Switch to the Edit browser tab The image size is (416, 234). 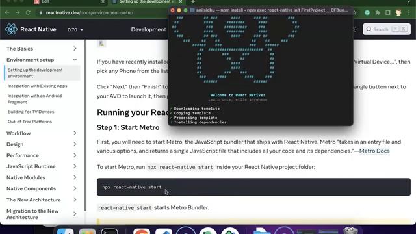(45, 1)
